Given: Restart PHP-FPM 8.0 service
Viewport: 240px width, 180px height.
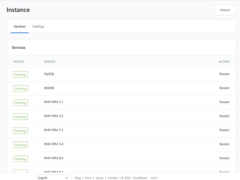Looking at the screenshot, I should (x=224, y=158).
